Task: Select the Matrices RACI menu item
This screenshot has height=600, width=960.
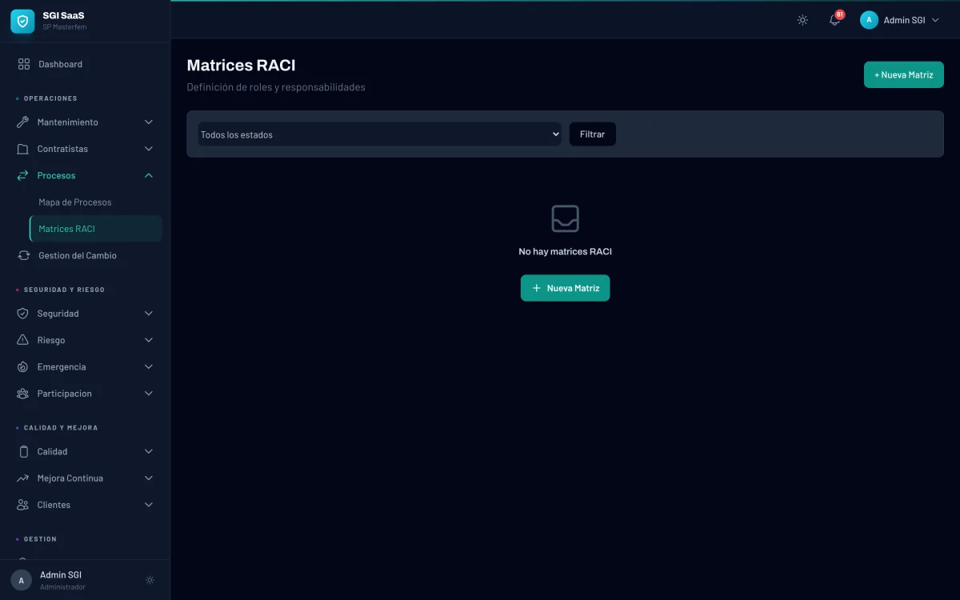Action: click(x=67, y=229)
